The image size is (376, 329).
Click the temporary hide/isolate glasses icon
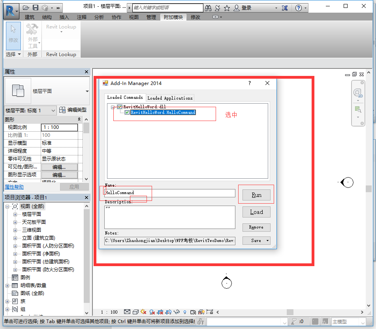click(177, 312)
